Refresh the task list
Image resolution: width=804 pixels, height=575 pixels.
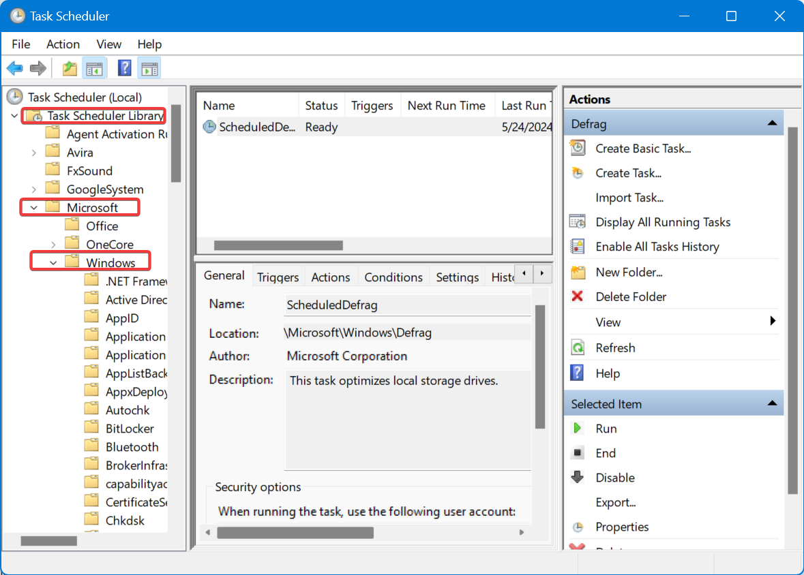click(615, 347)
